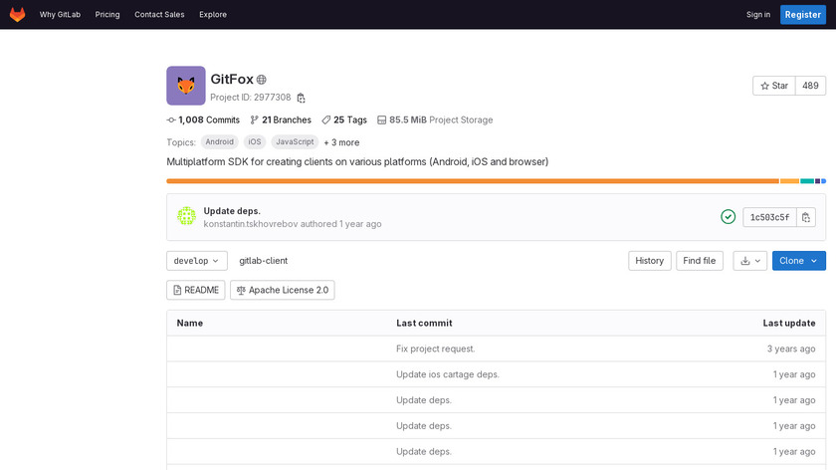
Task: Click the GitLab fox logo
Action: coord(18,15)
